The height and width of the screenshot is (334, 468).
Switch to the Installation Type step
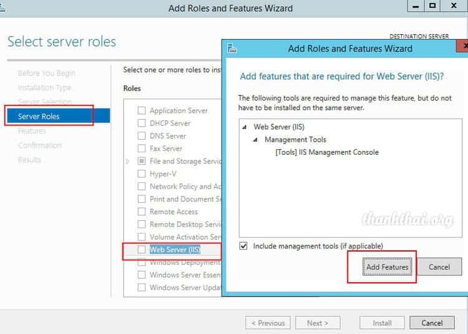coord(44,88)
